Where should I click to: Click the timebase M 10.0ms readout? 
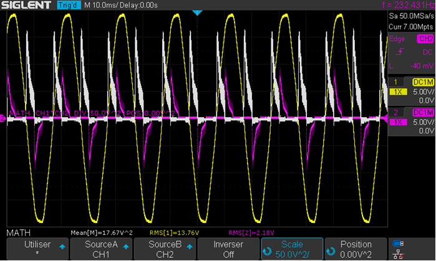coord(101,5)
